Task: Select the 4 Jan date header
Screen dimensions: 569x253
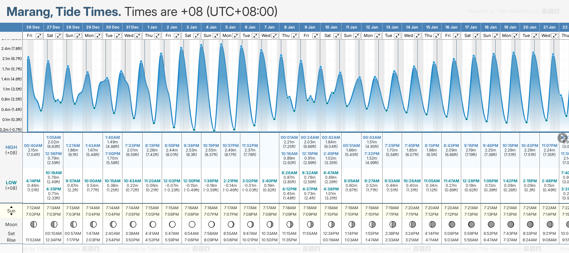Action: point(211,27)
